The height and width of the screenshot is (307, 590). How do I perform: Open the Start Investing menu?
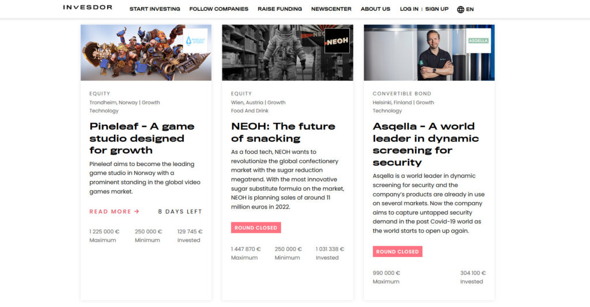pos(154,9)
